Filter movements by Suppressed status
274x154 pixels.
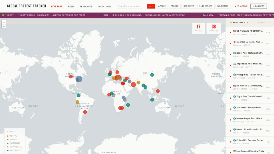tap(206, 6)
